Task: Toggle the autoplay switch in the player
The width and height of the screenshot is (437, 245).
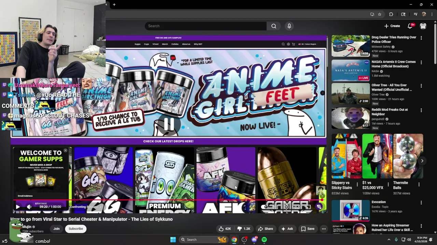Action: [x=265, y=207]
